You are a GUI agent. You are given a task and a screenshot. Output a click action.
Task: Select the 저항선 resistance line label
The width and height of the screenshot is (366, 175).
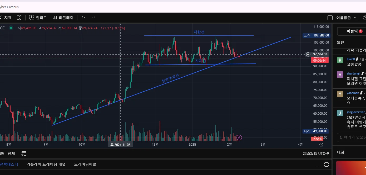199,32
